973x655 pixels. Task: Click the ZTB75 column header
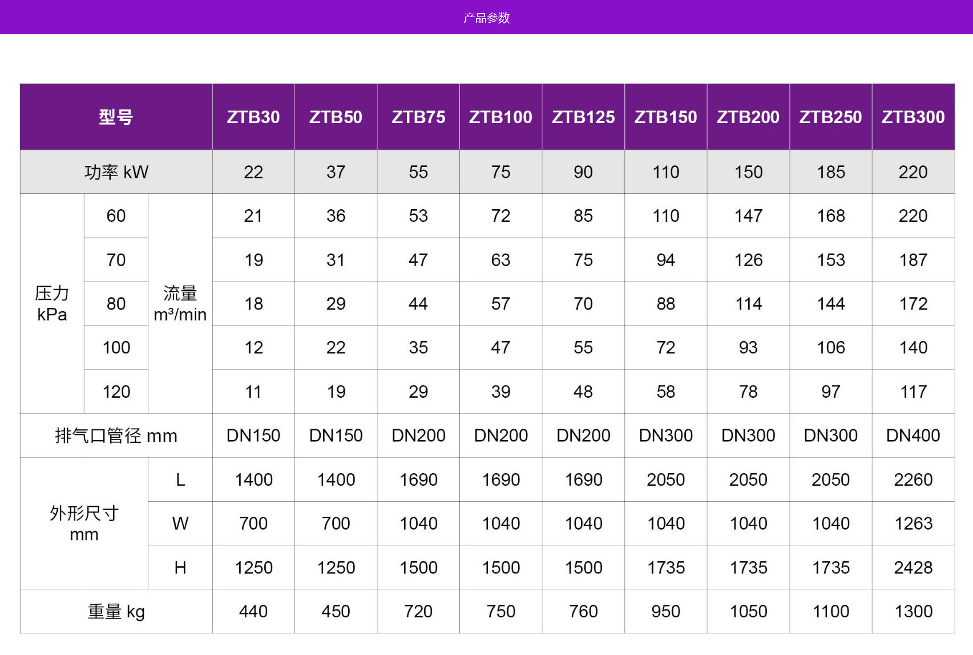[418, 117]
